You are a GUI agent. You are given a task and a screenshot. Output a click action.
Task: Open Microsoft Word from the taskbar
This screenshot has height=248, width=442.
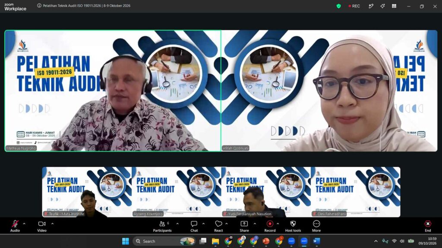[316, 241]
